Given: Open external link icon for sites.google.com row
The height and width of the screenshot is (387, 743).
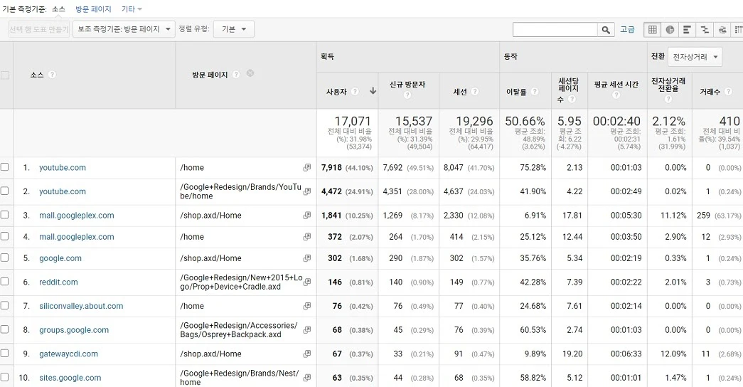Looking at the screenshot, I should pos(307,378).
